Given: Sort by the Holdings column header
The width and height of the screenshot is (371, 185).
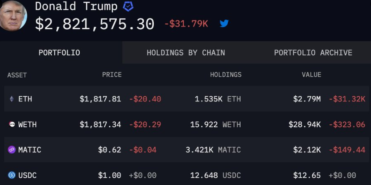Looking at the screenshot, I should click(226, 75).
